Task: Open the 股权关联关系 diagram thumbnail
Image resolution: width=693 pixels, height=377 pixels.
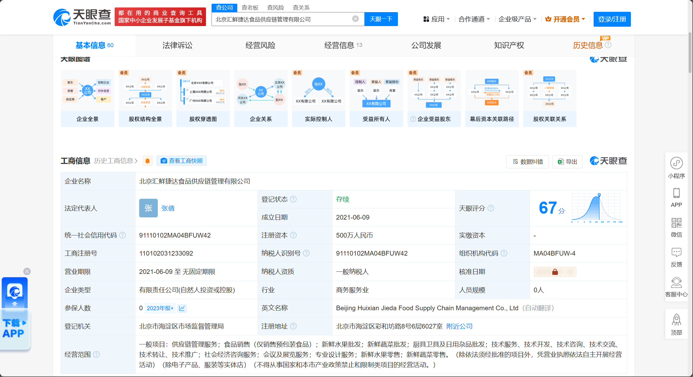Action: pyautogui.click(x=550, y=98)
